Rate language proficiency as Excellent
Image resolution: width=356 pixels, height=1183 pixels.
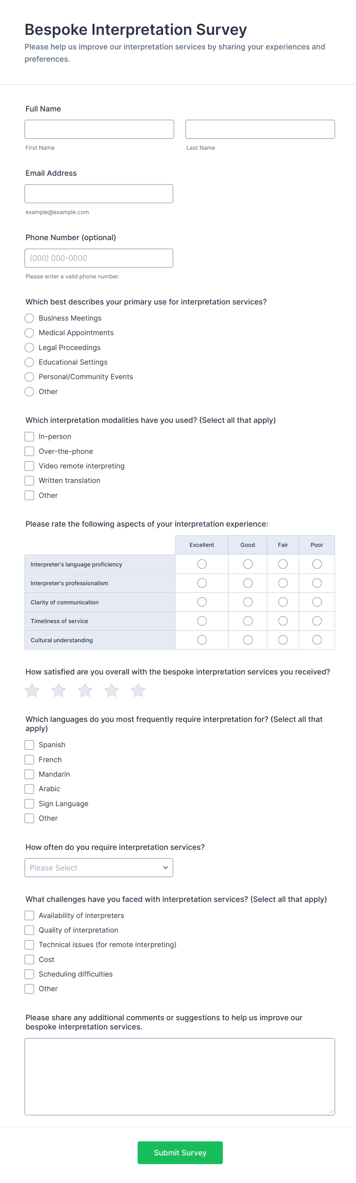(202, 564)
